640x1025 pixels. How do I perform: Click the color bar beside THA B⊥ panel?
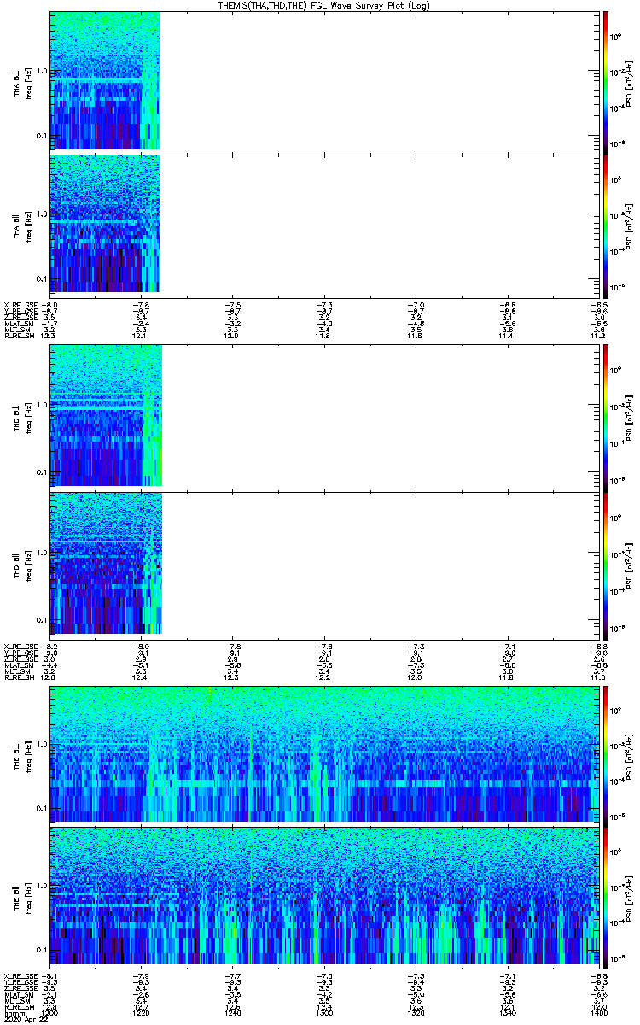(605, 81)
